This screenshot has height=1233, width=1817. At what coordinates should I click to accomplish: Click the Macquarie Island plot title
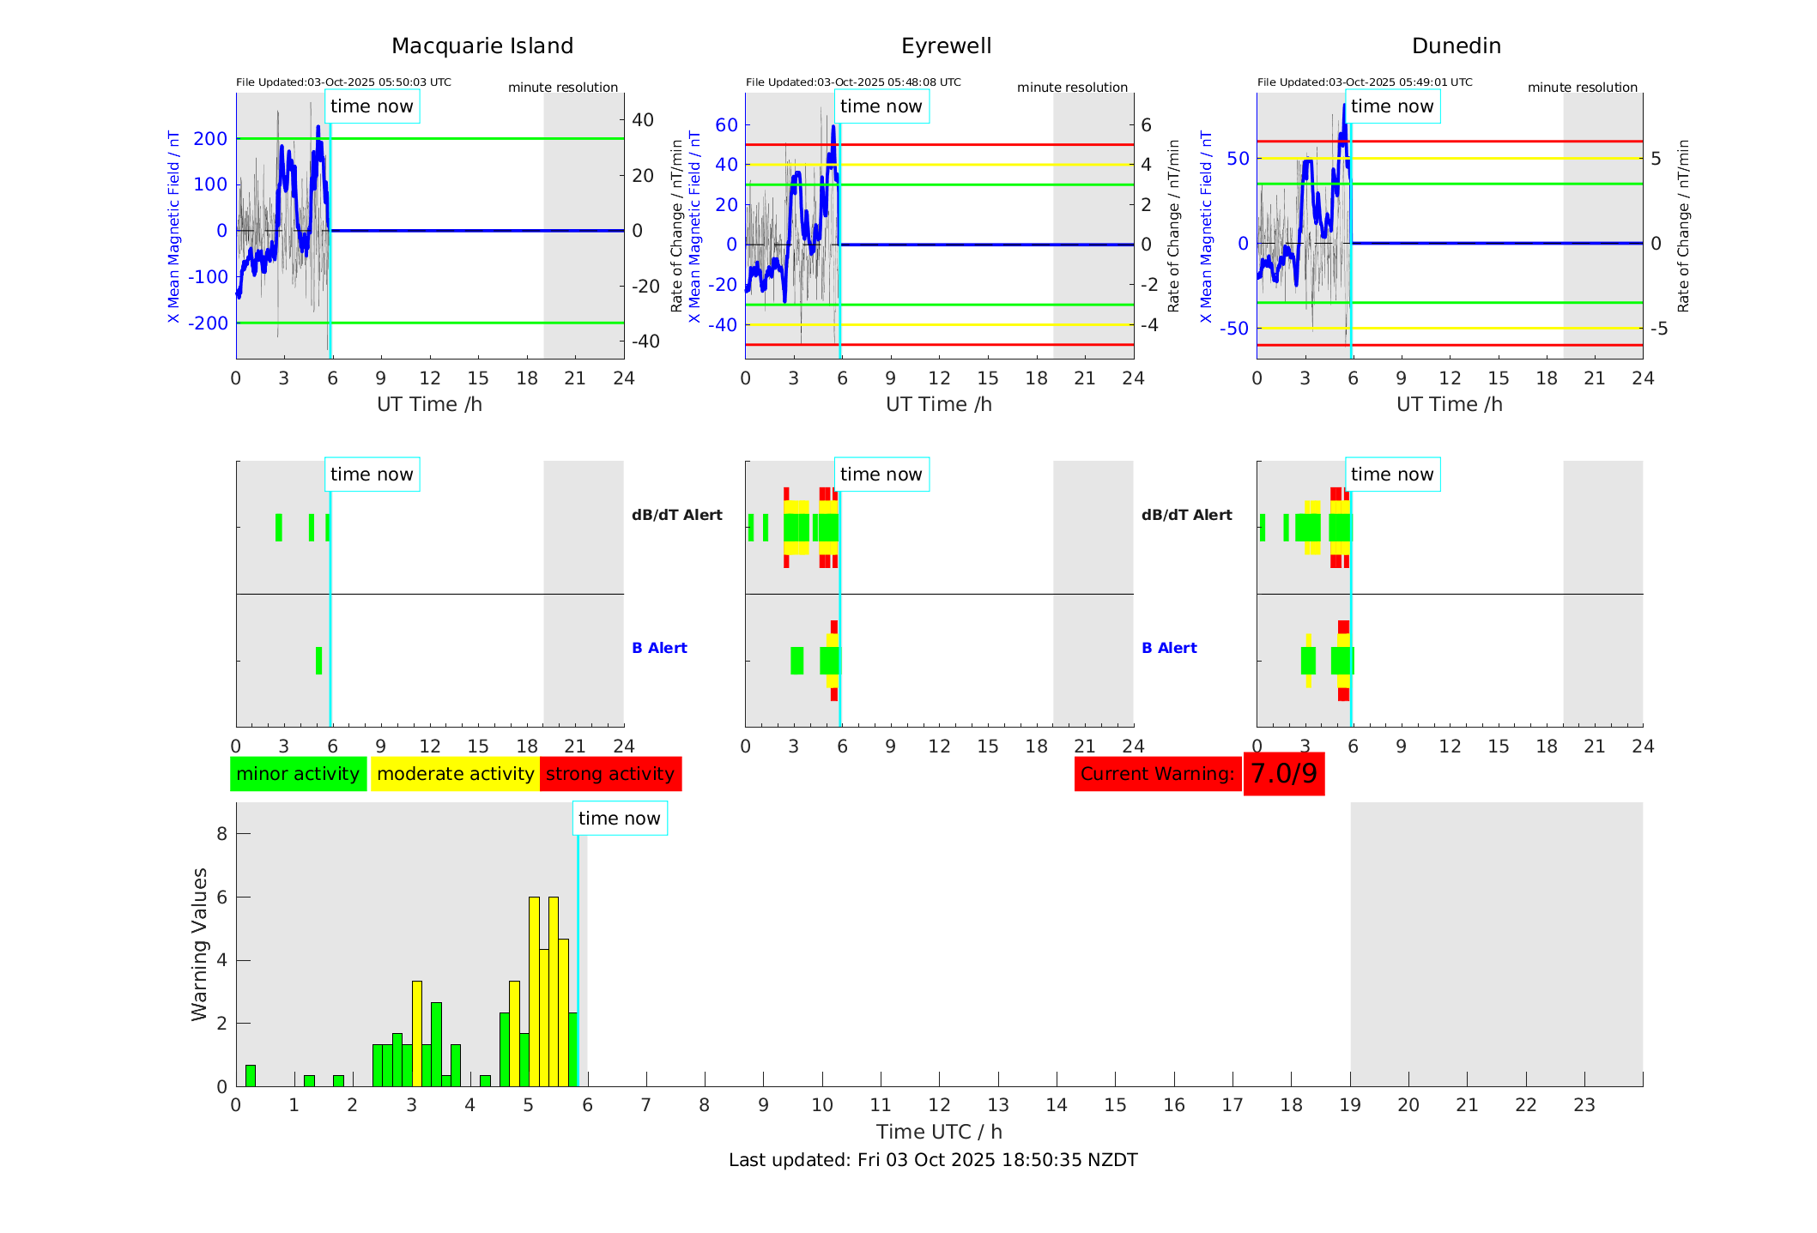tap(482, 46)
